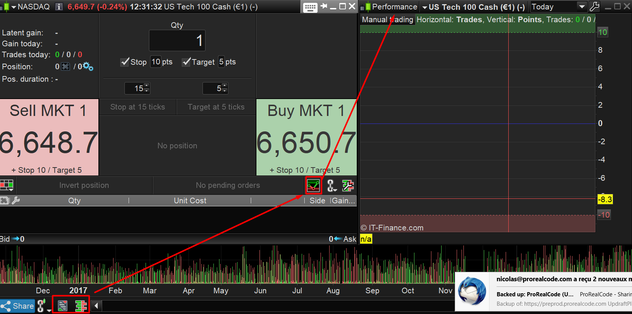This screenshot has width=632, height=314.
Task: Click the blue Share button
Action: [18, 306]
